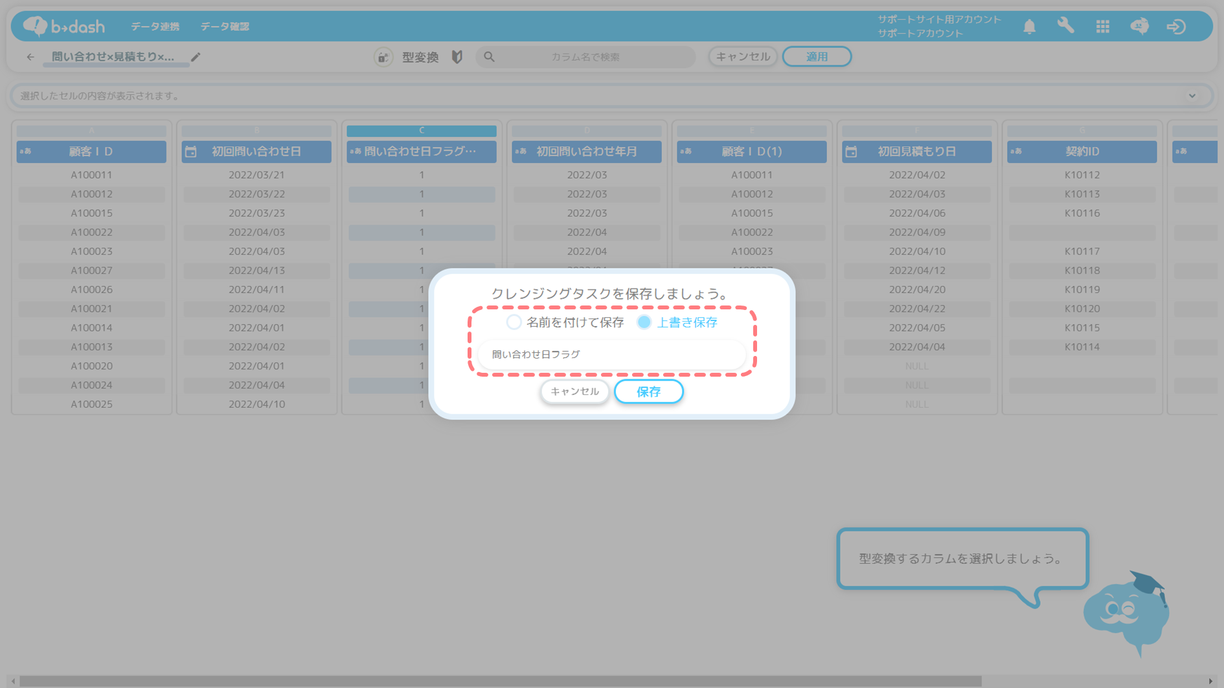This screenshot has height=688, width=1224.
Task: Click cell A100011 in 顧客ＩＤ column
Action: (91, 175)
